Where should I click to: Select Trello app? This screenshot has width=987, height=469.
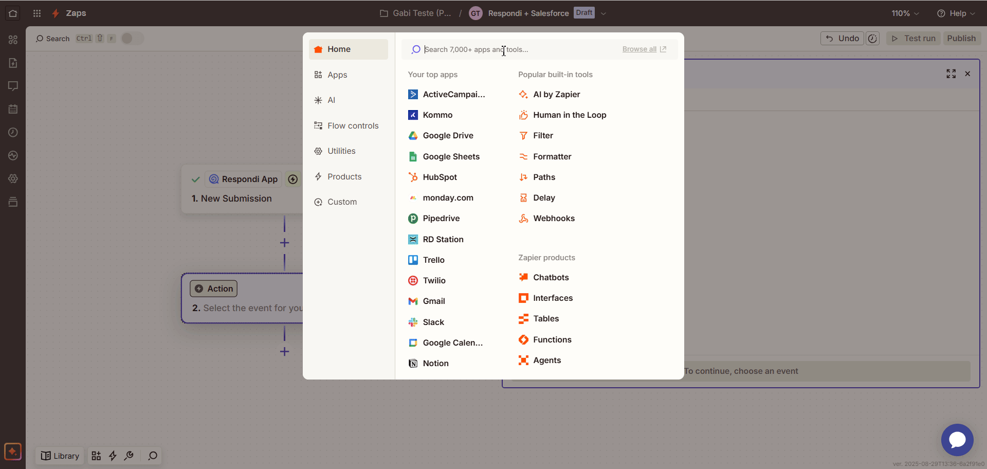426,260
